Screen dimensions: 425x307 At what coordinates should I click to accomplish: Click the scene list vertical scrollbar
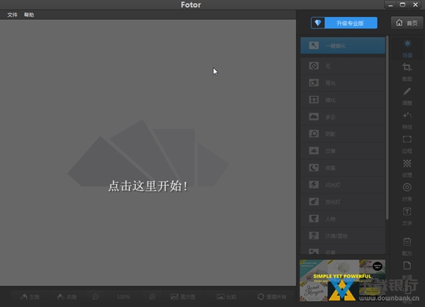pos(387,128)
